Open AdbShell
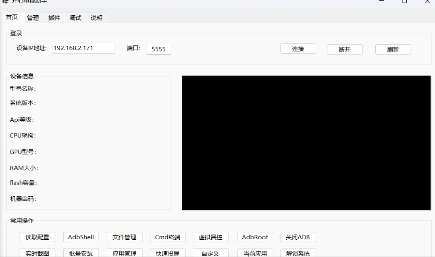 (x=81, y=237)
